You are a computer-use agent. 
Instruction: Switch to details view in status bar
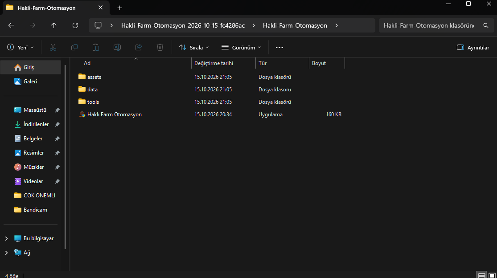click(481, 275)
